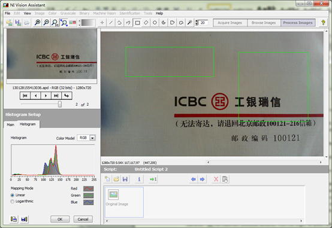The image size is (332, 228).
Task: Switch to the Main tab
Action: pyautogui.click(x=10, y=125)
